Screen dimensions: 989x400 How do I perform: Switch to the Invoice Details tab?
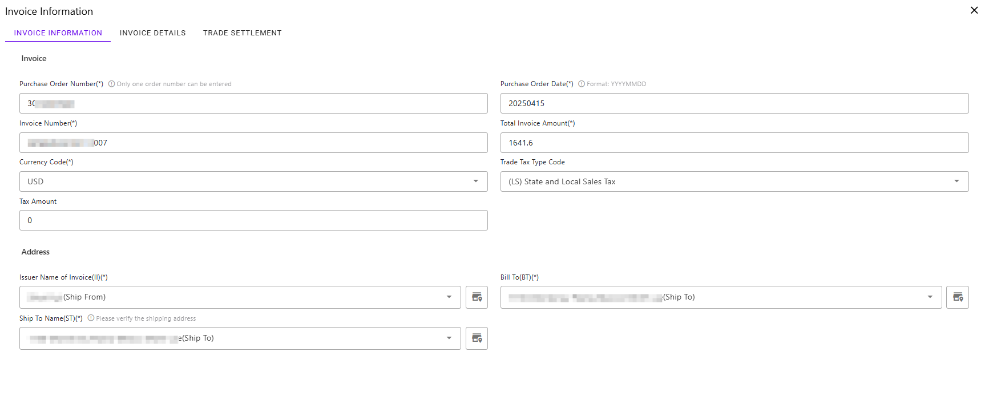point(152,33)
